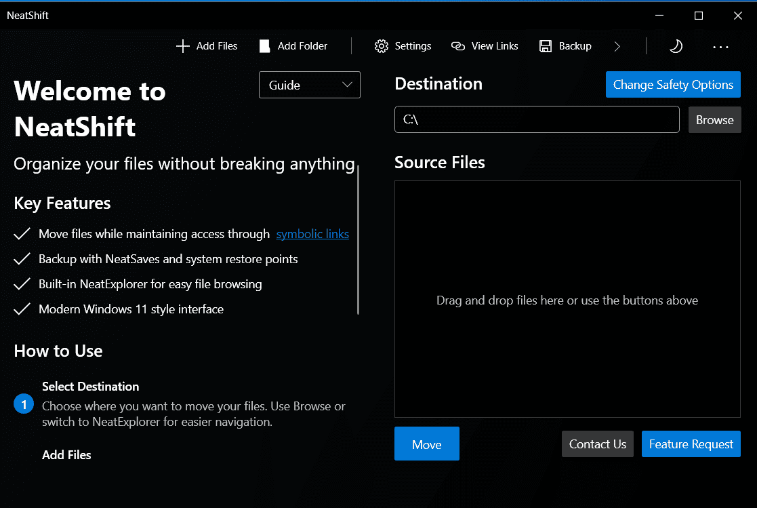Click Change Safety Options button
The image size is (757, 508).
(x=673, y=85)
